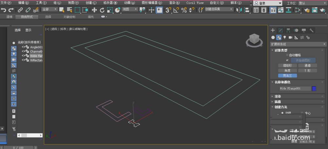The height and width of the screenshot is (149, 328).
Task: Open the Utilities wrench panel
Action: (312, 30)
